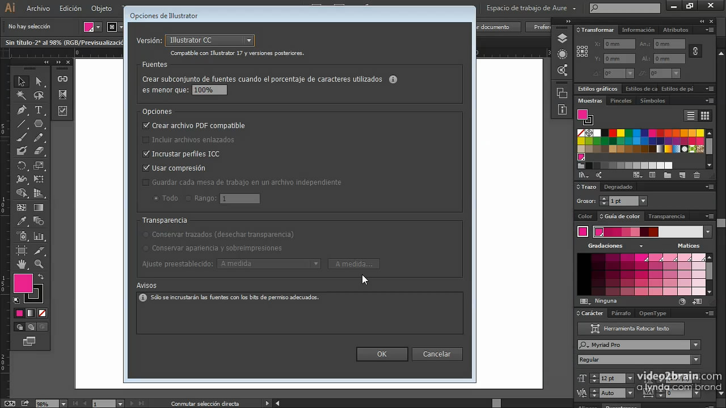Select the Selection tool (black arrow)
Screen dimensions: 726x408
coord(22,81)
